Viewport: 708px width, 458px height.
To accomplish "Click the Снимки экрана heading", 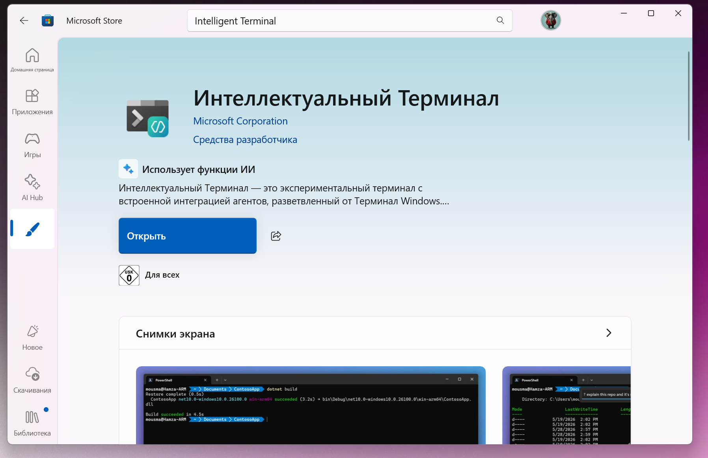I will click(175, 334).
